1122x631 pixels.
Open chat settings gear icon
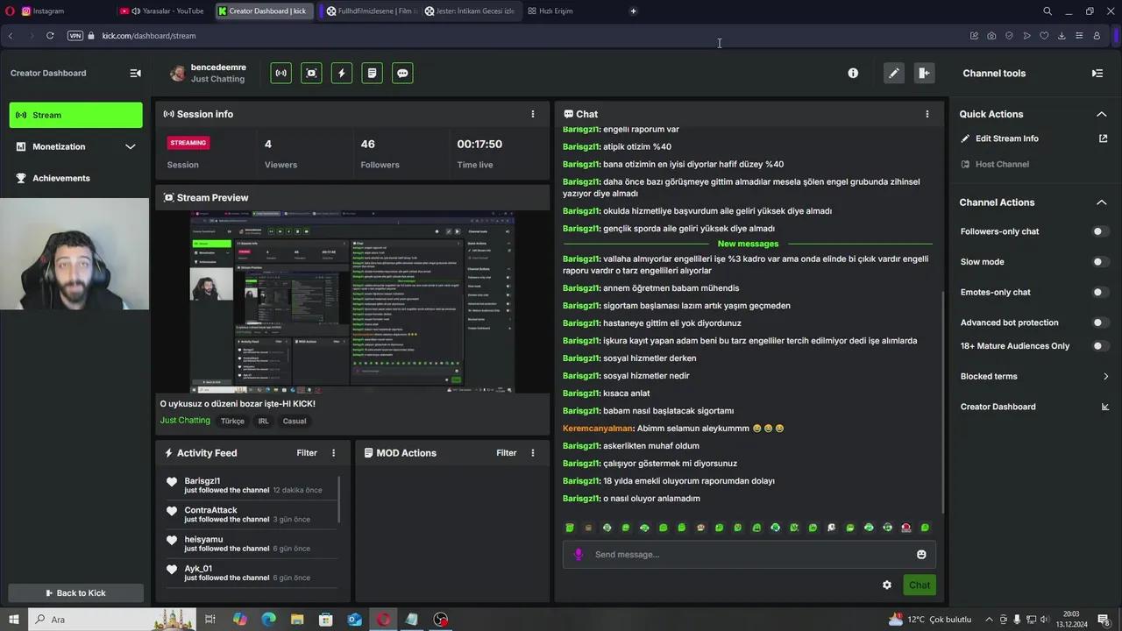(887, 585)
